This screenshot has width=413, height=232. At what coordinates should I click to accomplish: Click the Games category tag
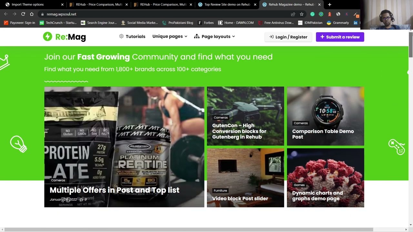tap(299, 185)
